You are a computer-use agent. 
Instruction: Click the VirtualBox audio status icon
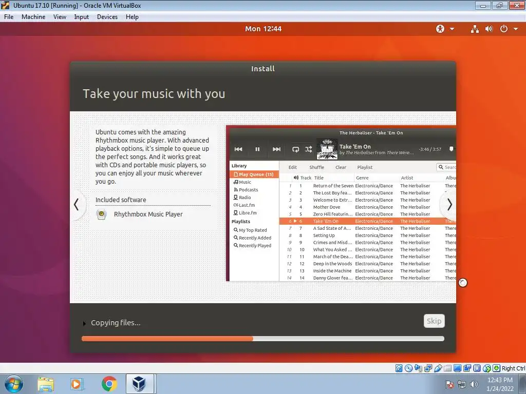point(418,368)
